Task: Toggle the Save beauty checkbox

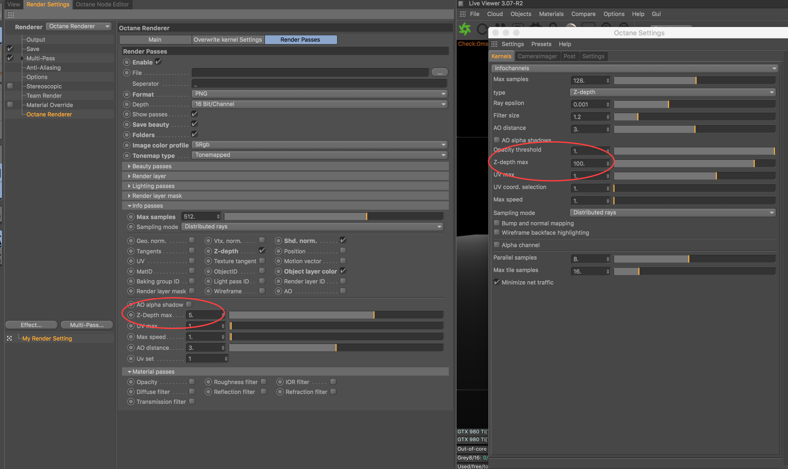Action: 194,124
